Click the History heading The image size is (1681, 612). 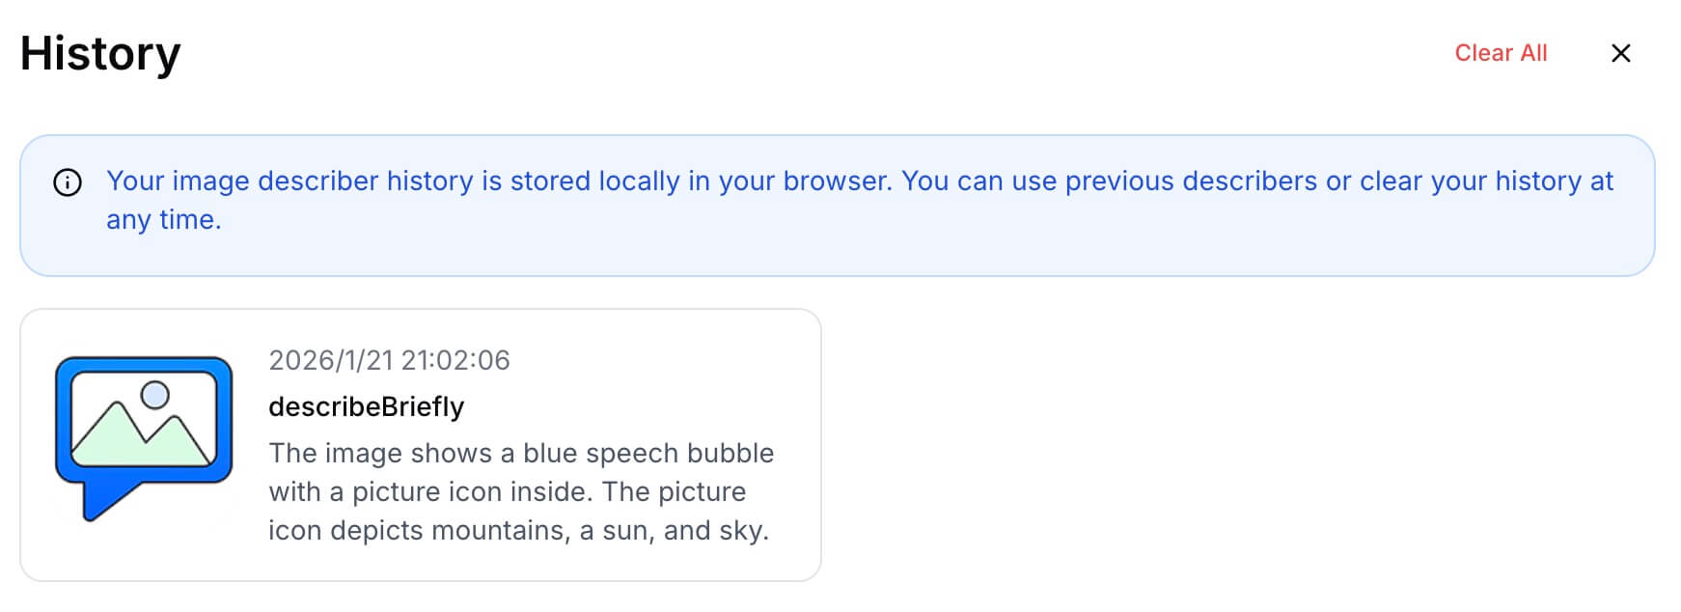click(x=100, y=53)
